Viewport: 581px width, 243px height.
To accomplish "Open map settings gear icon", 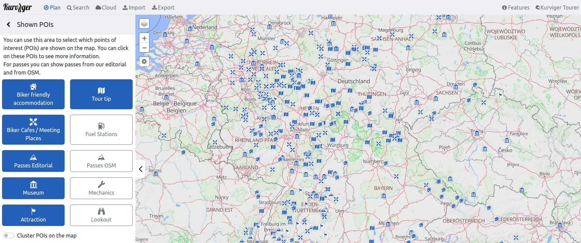I will (x=144, y=62).
